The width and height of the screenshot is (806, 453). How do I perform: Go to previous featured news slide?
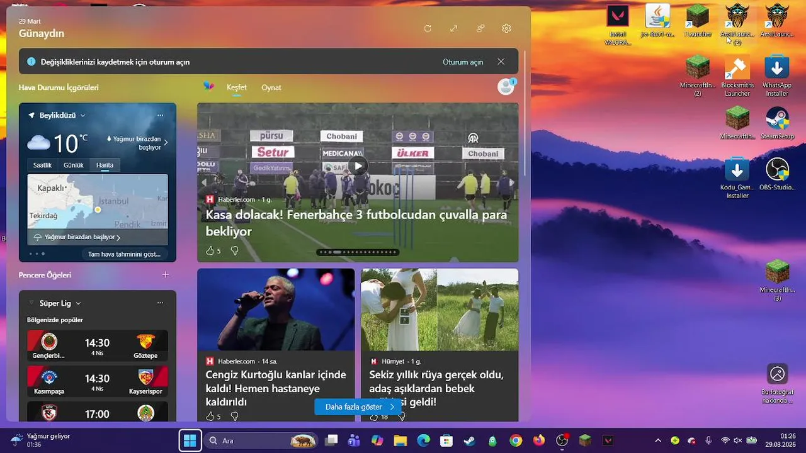[x=203, y=182]
